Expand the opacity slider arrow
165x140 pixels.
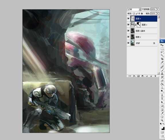158,9
